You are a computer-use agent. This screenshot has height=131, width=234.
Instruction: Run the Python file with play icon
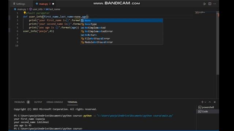coord(204,4)
